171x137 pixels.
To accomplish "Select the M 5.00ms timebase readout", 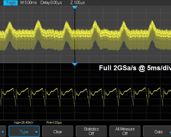I will coord(28,2).
